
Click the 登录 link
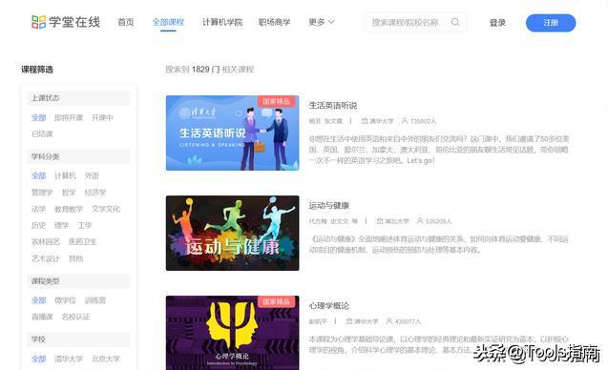coord(497,23)
